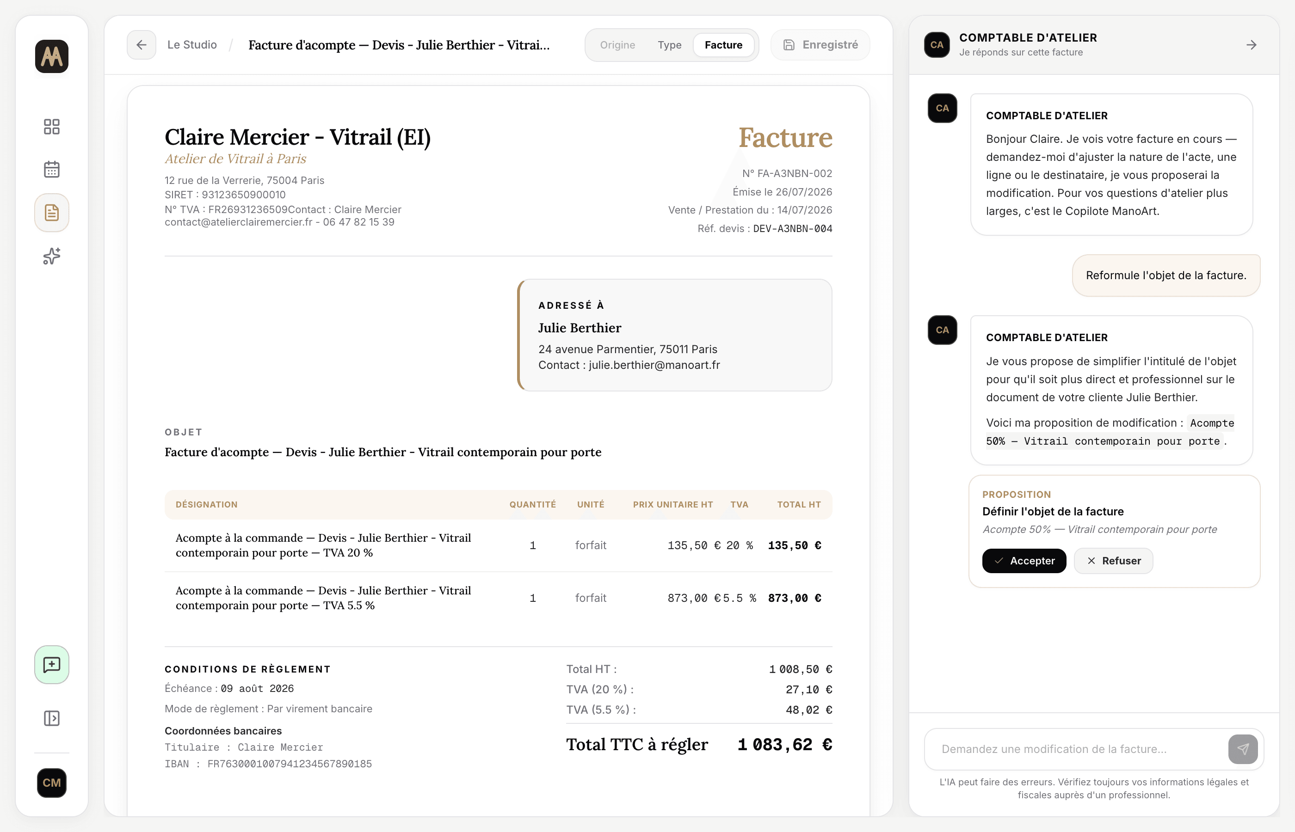Click the designation with TVA 5.5 %
This screenshot has width=1295, height=832.
[x=323, y=598]
